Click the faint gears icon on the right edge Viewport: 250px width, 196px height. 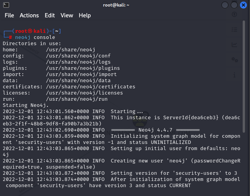point(234,59)
